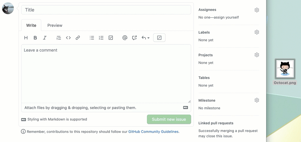The width and height of the screenshot is (301, 142).
Task: Open the GitHub Community Guidelines link
Action: (153, 132)
